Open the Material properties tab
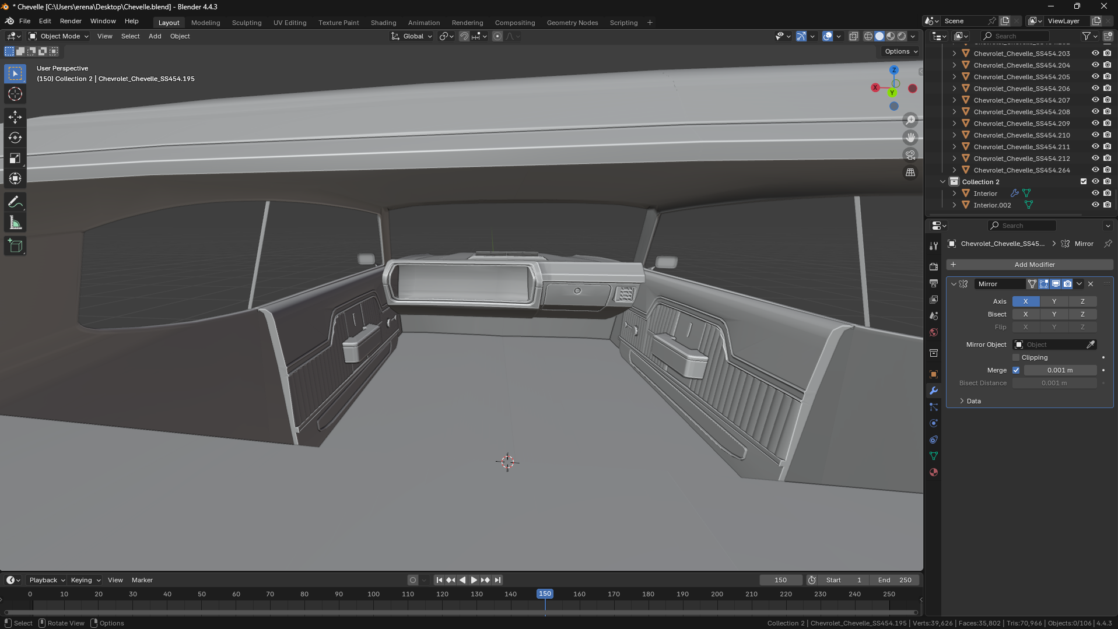Viewport: 1118px width, 629px height. [x=934, y=472]
